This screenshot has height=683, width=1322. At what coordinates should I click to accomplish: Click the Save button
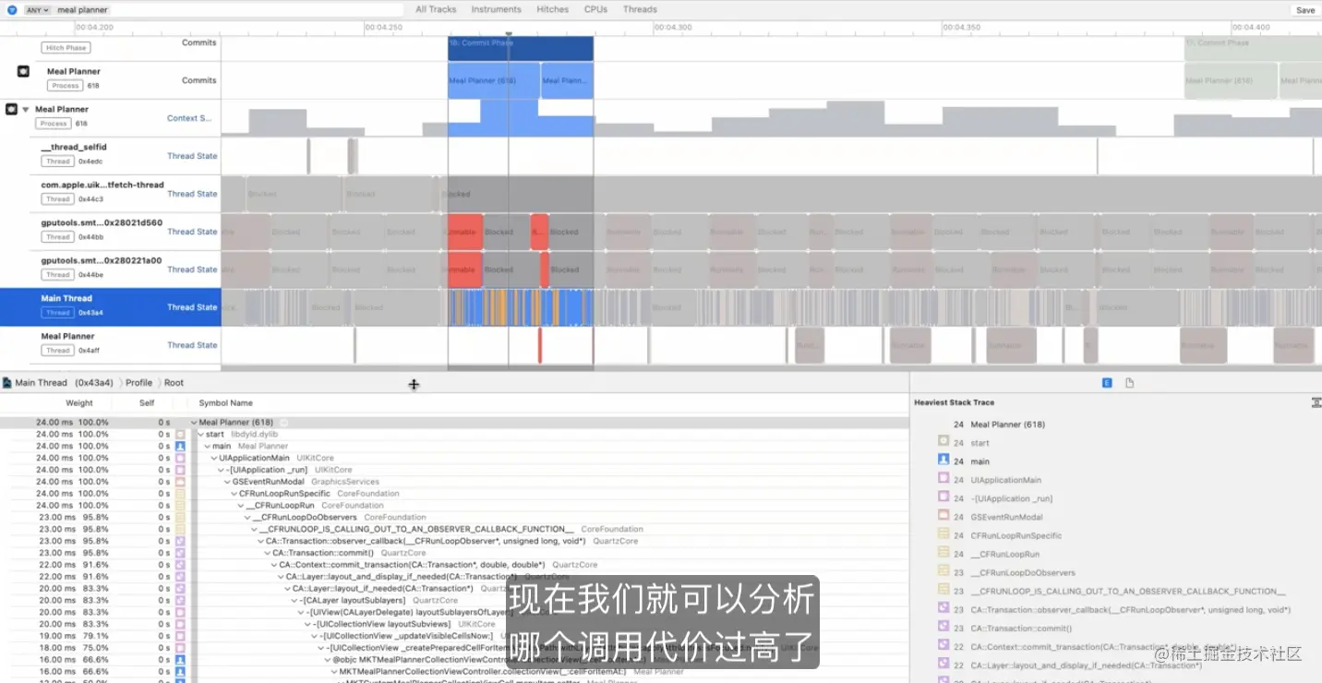[1305, 9]
